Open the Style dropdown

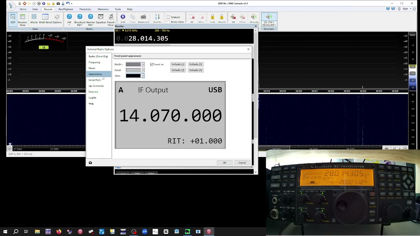(406, 9)
